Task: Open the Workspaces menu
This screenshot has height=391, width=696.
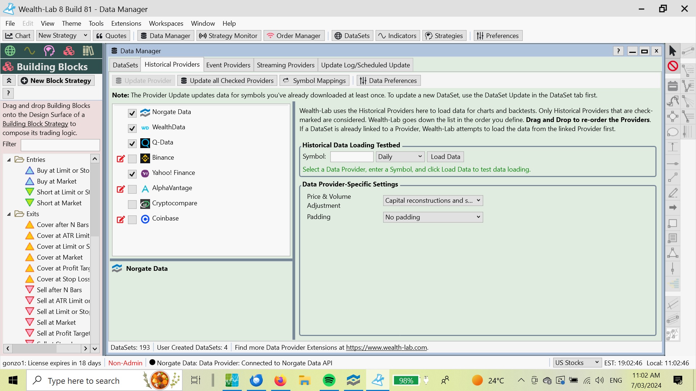Action: 166,24
